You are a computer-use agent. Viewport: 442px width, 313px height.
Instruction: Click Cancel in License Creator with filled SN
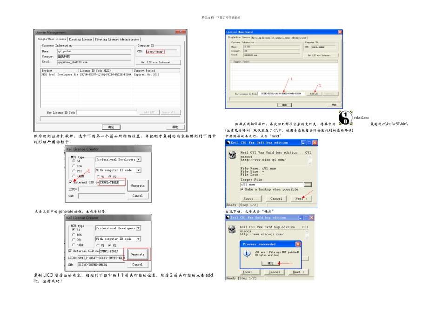coord(137,265)
